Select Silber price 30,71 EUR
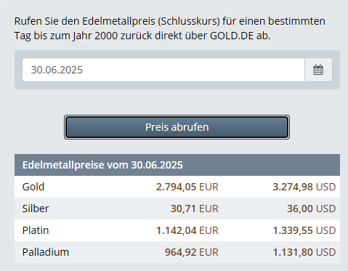The height and width of the screenshot is (271, 348). click(x=195, y=209)
